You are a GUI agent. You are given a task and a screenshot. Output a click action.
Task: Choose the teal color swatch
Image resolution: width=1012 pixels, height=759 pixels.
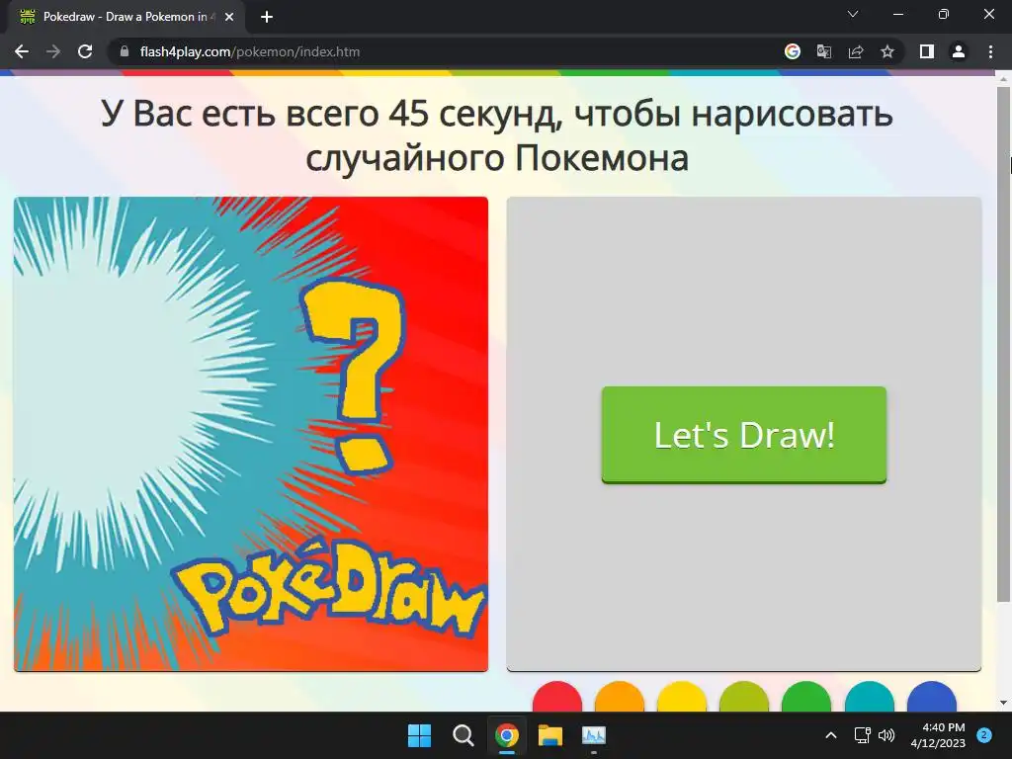coord(870,697)
